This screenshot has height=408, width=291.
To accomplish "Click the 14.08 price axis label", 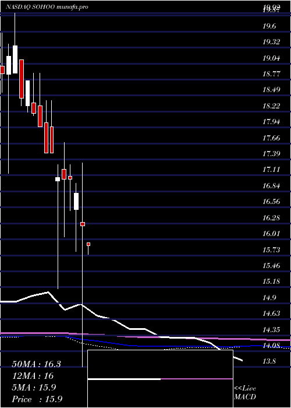I will [x=271, y=346].
